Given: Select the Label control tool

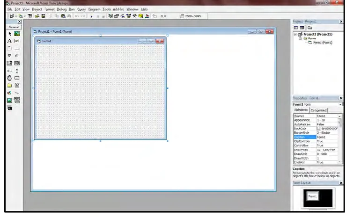Looking at the screenshot, I should (x=9, y=41).
